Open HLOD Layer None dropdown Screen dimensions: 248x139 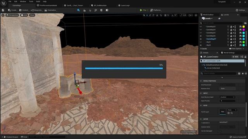pos(232,110)
